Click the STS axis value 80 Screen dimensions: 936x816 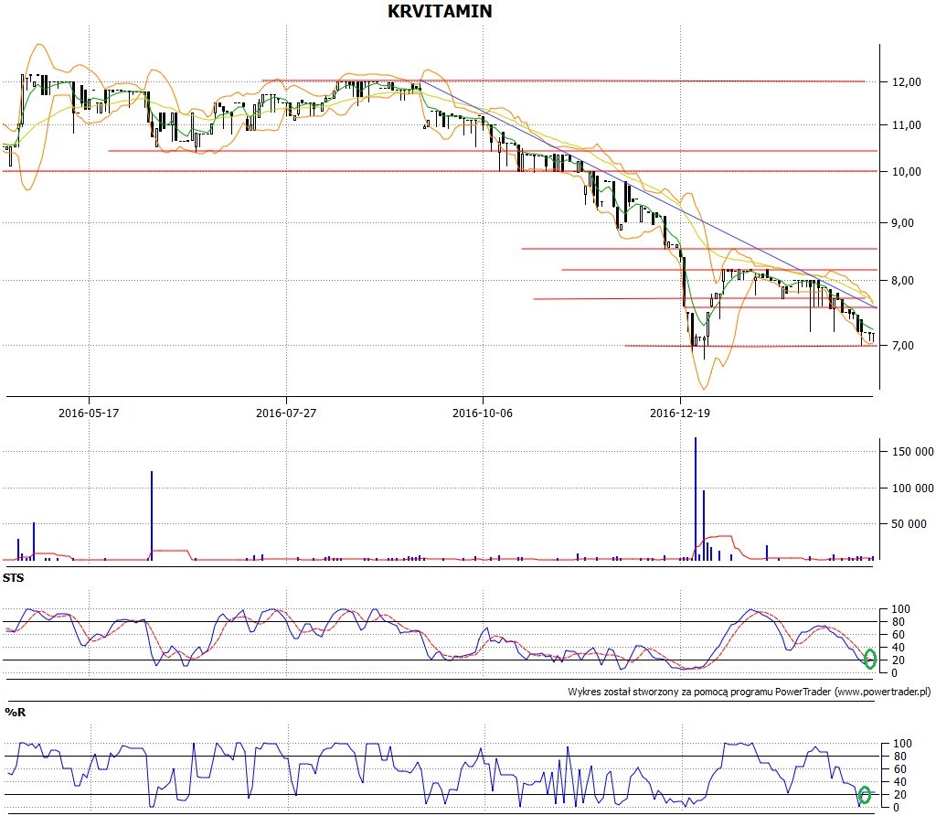(898, 622)
